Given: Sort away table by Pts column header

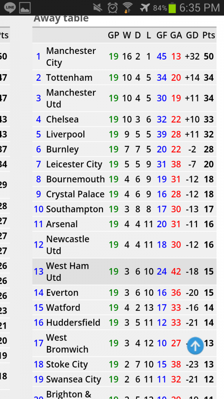Looking at the screenshot, I should click(x=209, y=35).
